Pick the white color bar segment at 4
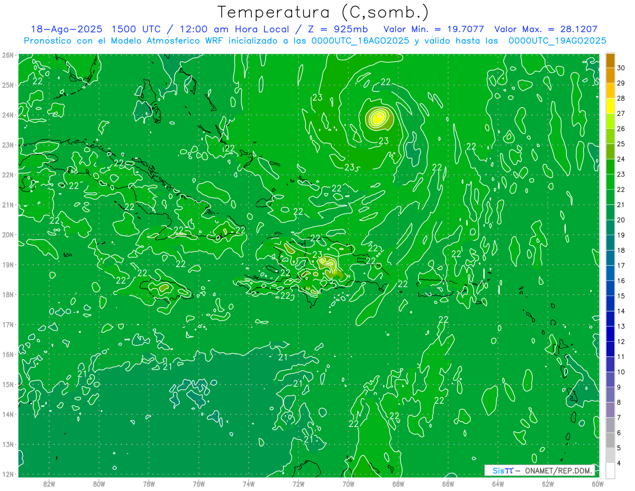 pos(610,470)
